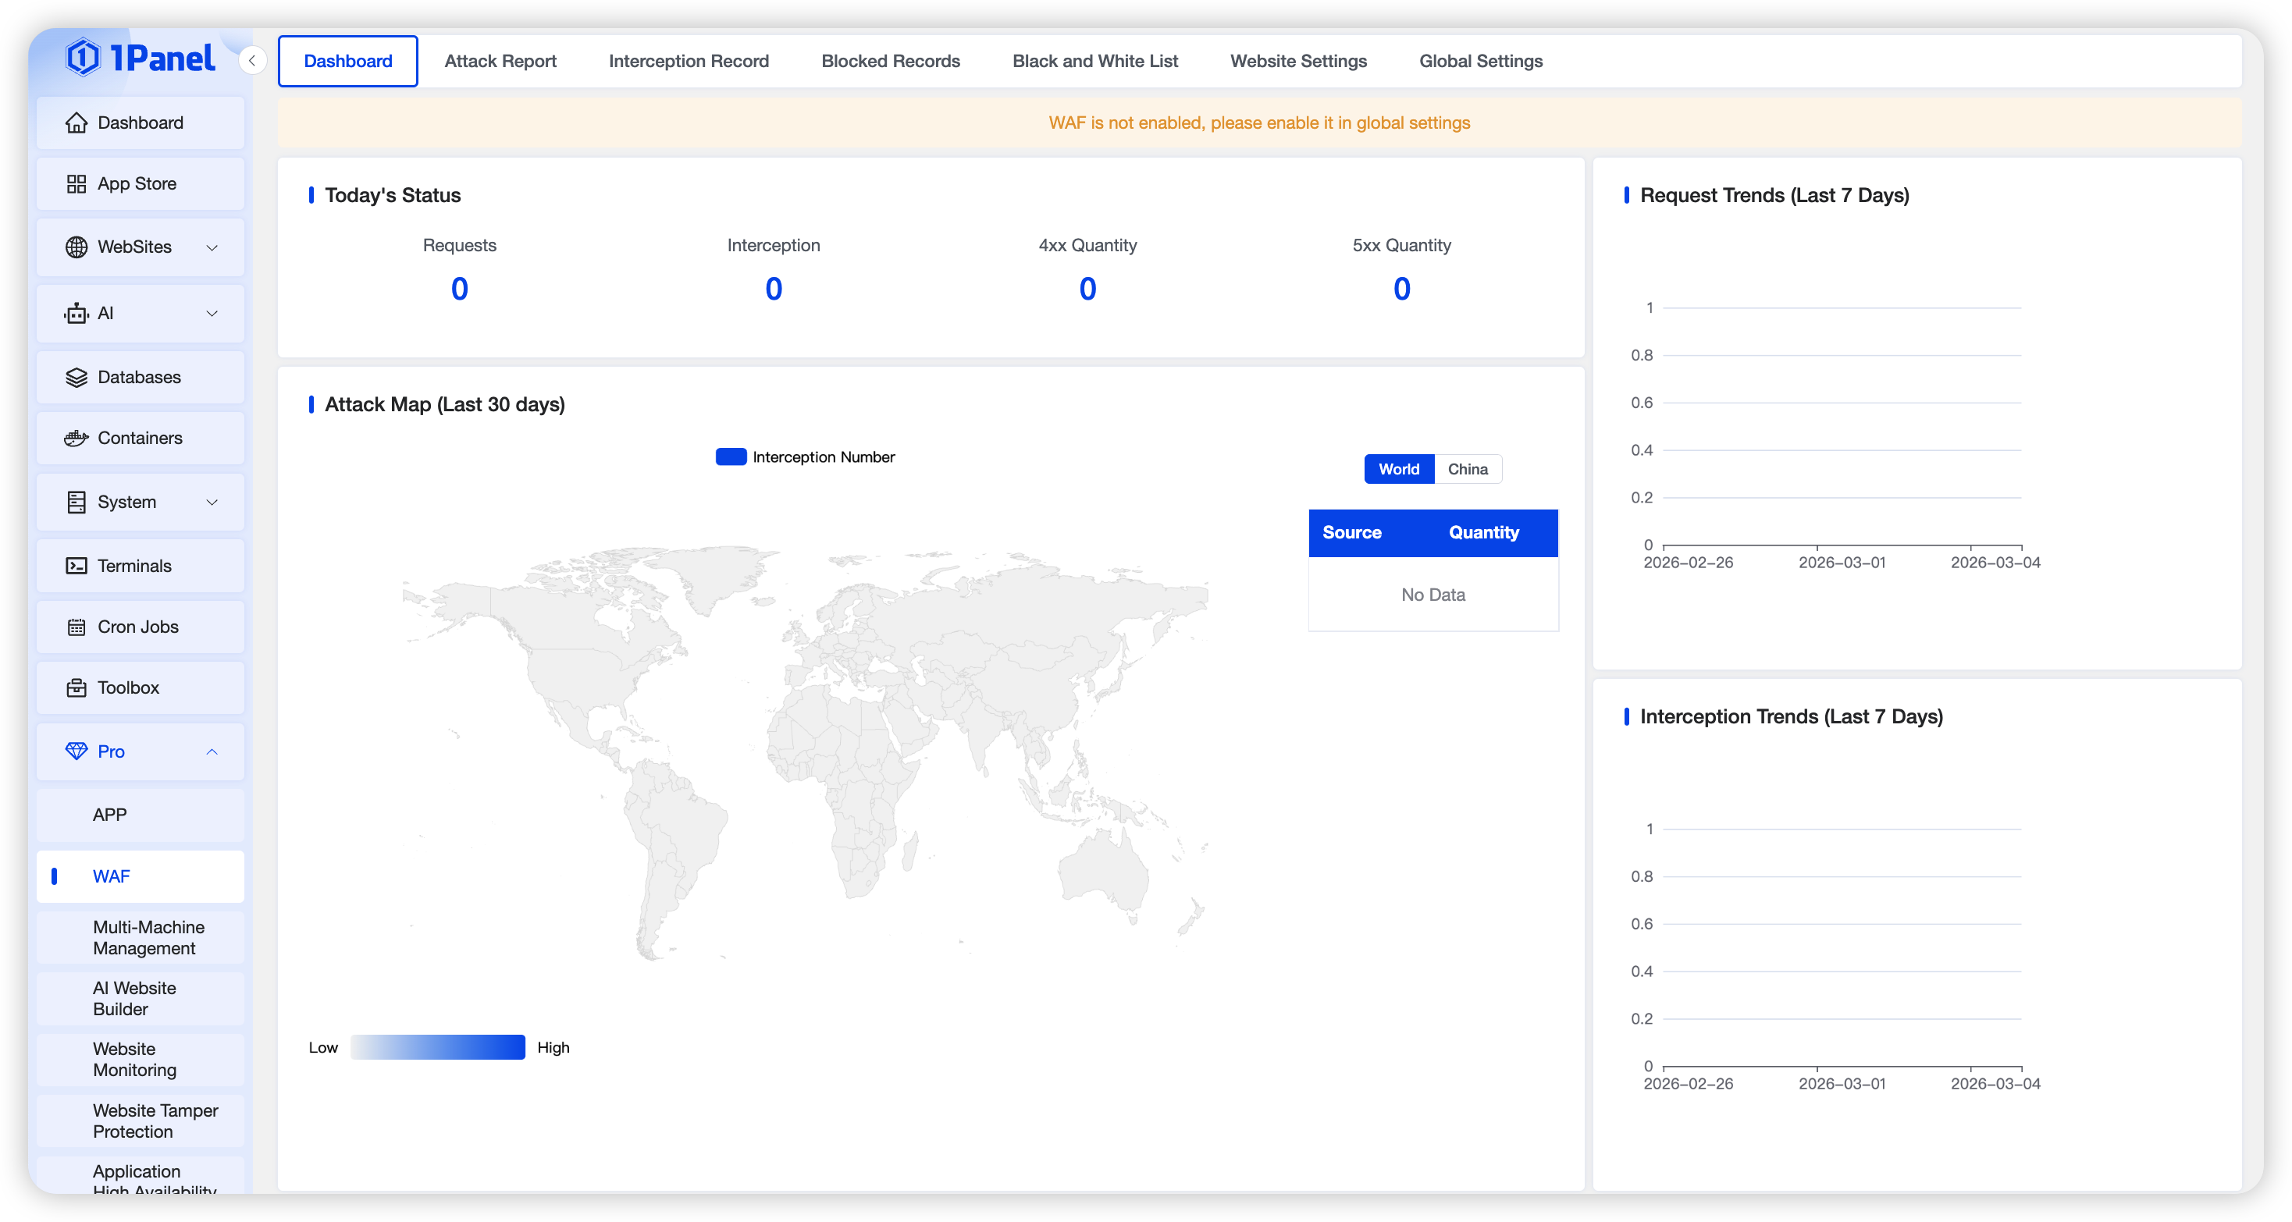Expand the AI menu chevron
2292x1222 pixels.
pyautogui.click(x=212, y=313)
